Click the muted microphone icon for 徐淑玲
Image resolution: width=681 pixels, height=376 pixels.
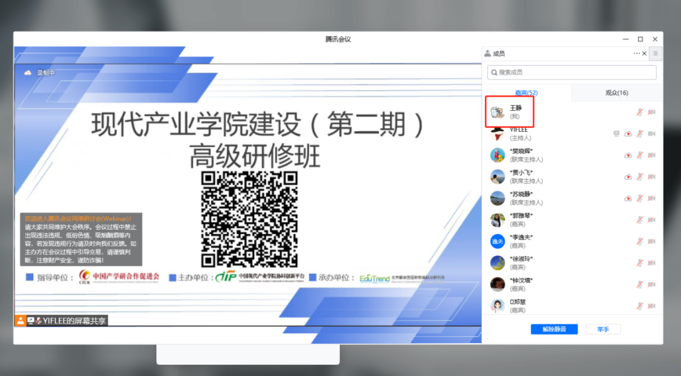[x=640, y=262]
